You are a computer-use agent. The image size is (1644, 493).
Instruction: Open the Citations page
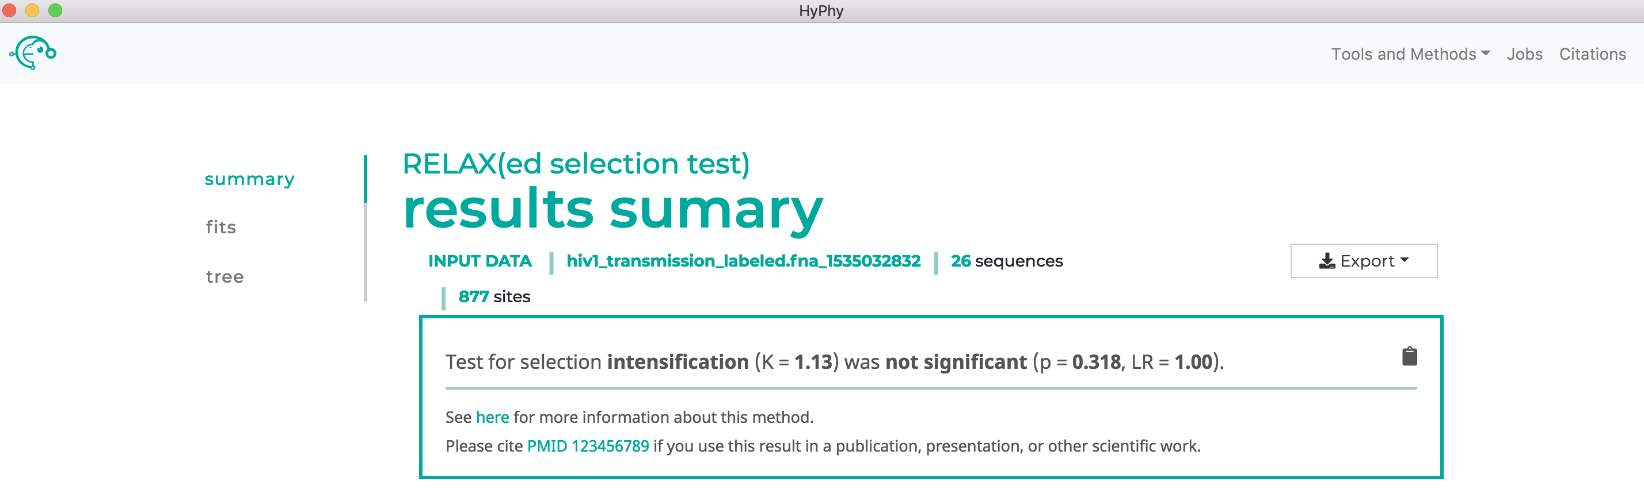[x=1592, y=54]
